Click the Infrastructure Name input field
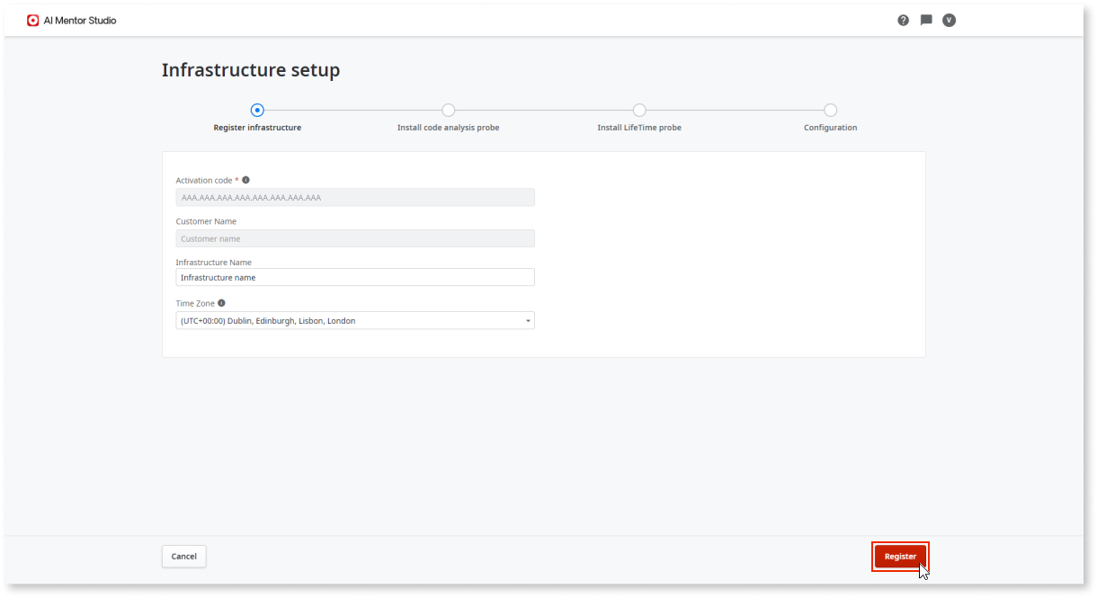Screen dimensions: 1097x598 pos(355,277)
